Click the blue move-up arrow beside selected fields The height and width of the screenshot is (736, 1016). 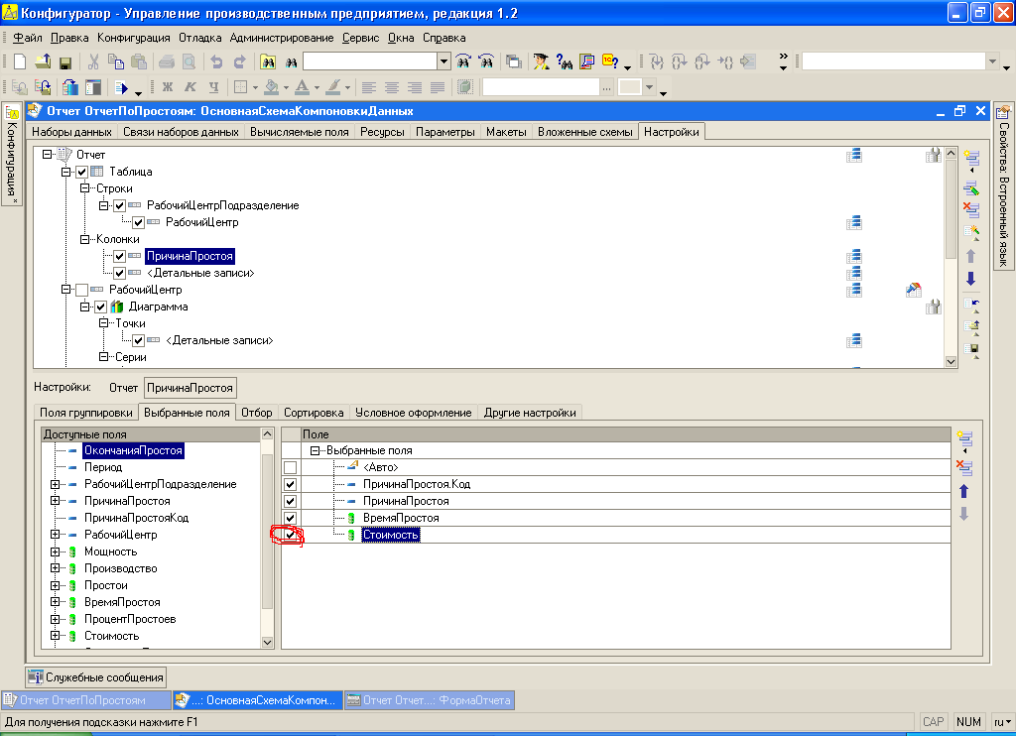click(x=963, y=491)
